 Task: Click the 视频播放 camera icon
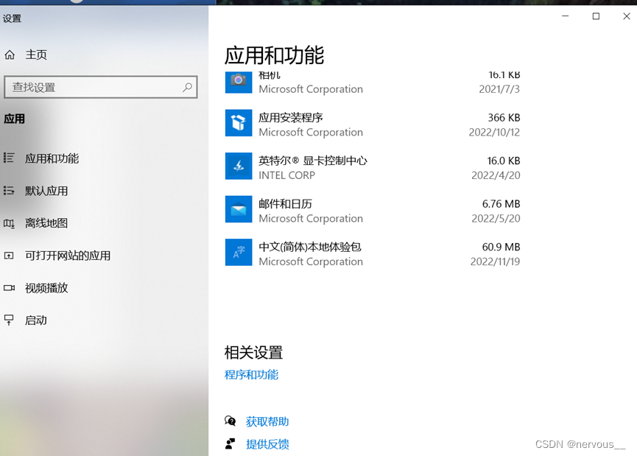(x=9, y=288)
